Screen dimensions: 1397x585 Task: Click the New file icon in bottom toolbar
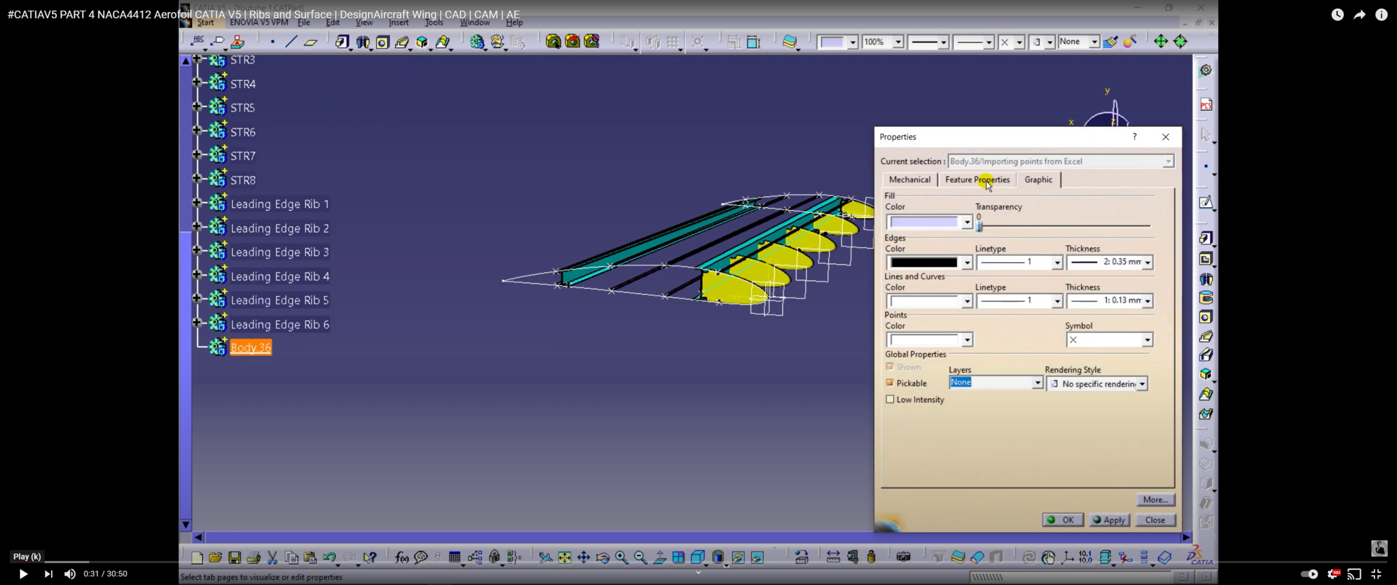click(x=197, y=558)
